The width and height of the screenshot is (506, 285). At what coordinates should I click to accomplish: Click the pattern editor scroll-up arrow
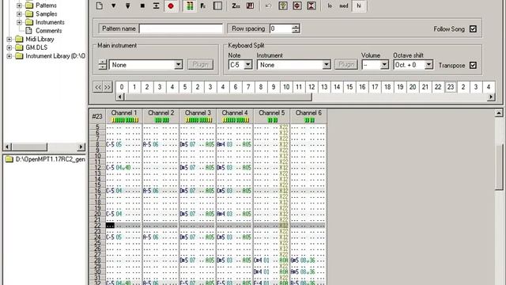(499, 113)
